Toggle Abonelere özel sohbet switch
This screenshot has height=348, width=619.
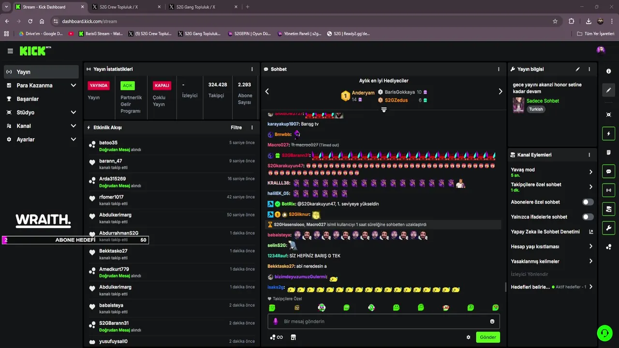click(x=588, y=202)
